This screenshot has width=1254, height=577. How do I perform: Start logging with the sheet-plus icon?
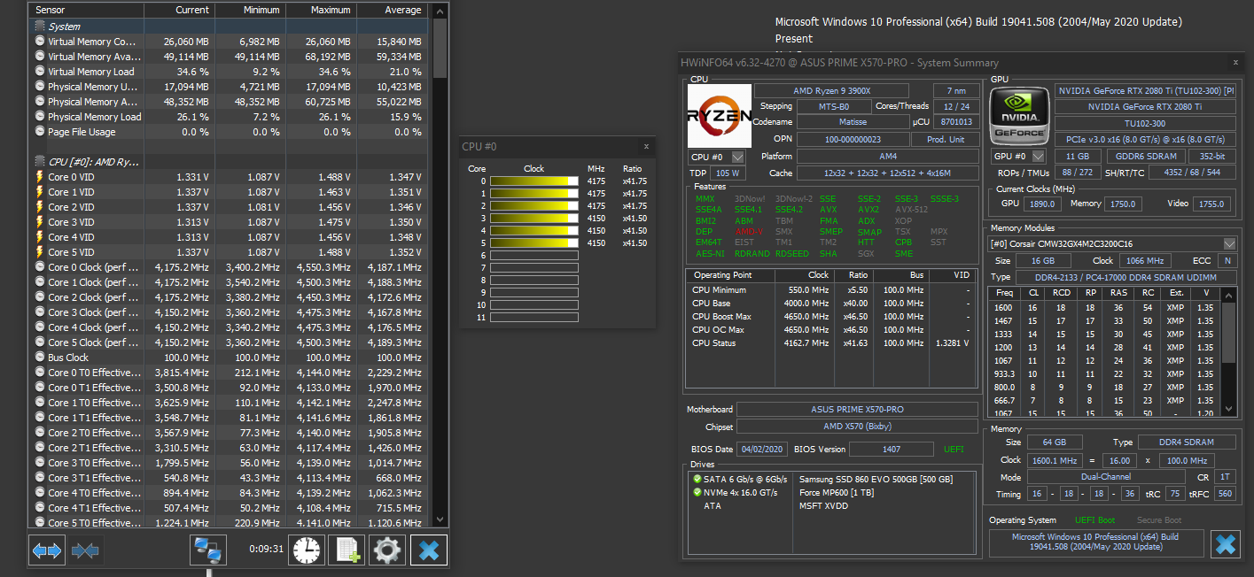tap(347, 550)
